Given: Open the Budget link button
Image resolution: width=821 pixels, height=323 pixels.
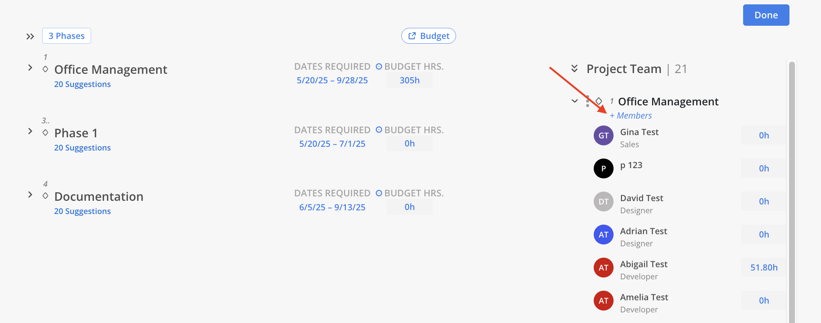Looking at the screenshot, I should (428, 36).
